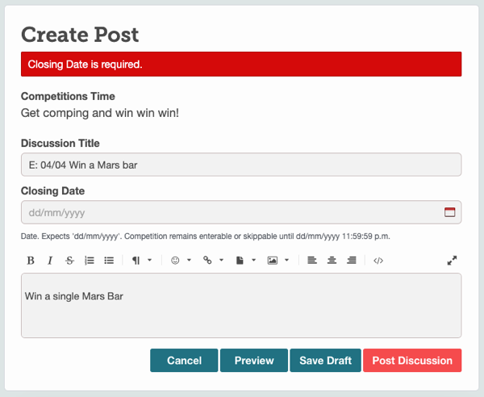The image size is (484, 397).
Task: Expand the paragraph format dropdown arrow
Action: pyautogui.click(x=150, y=261)
